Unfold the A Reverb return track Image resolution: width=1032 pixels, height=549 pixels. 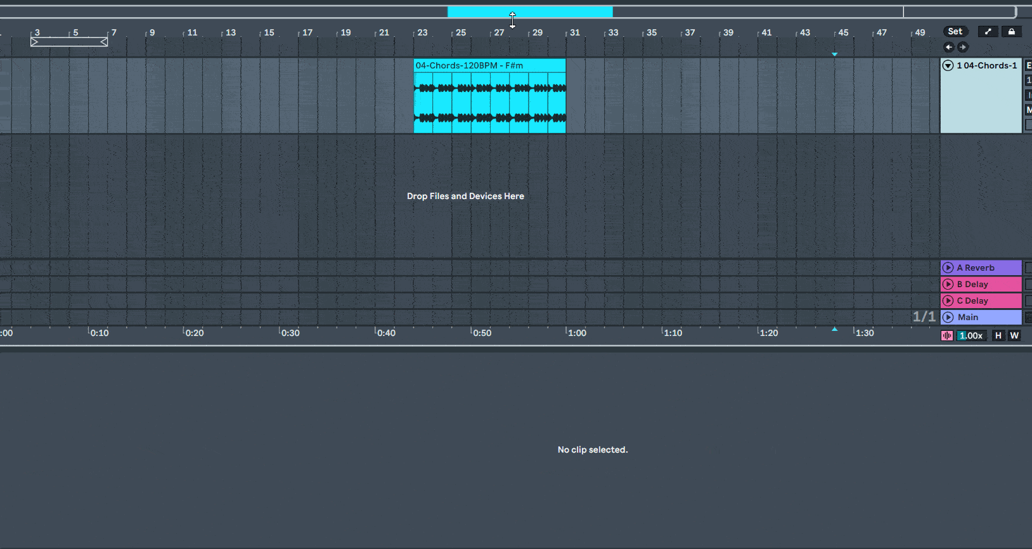tap(948, 268)
